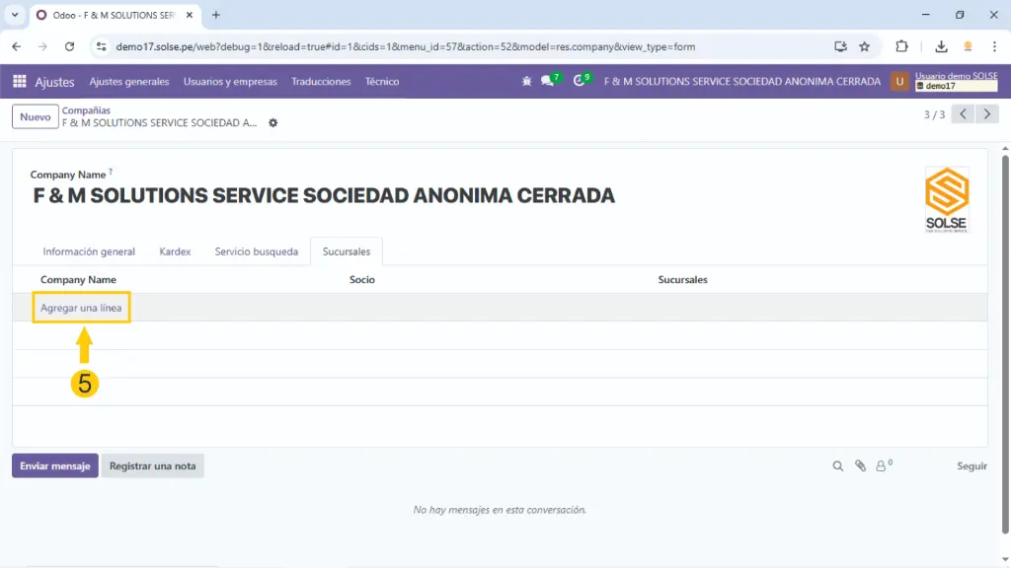1011x568 pixels.
Task: Search messages with the chatter magnifier icon
Action: coord(837,466)
